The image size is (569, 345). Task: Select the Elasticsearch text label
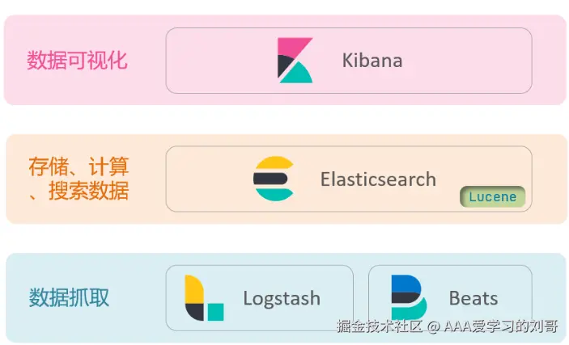(378, 179)
